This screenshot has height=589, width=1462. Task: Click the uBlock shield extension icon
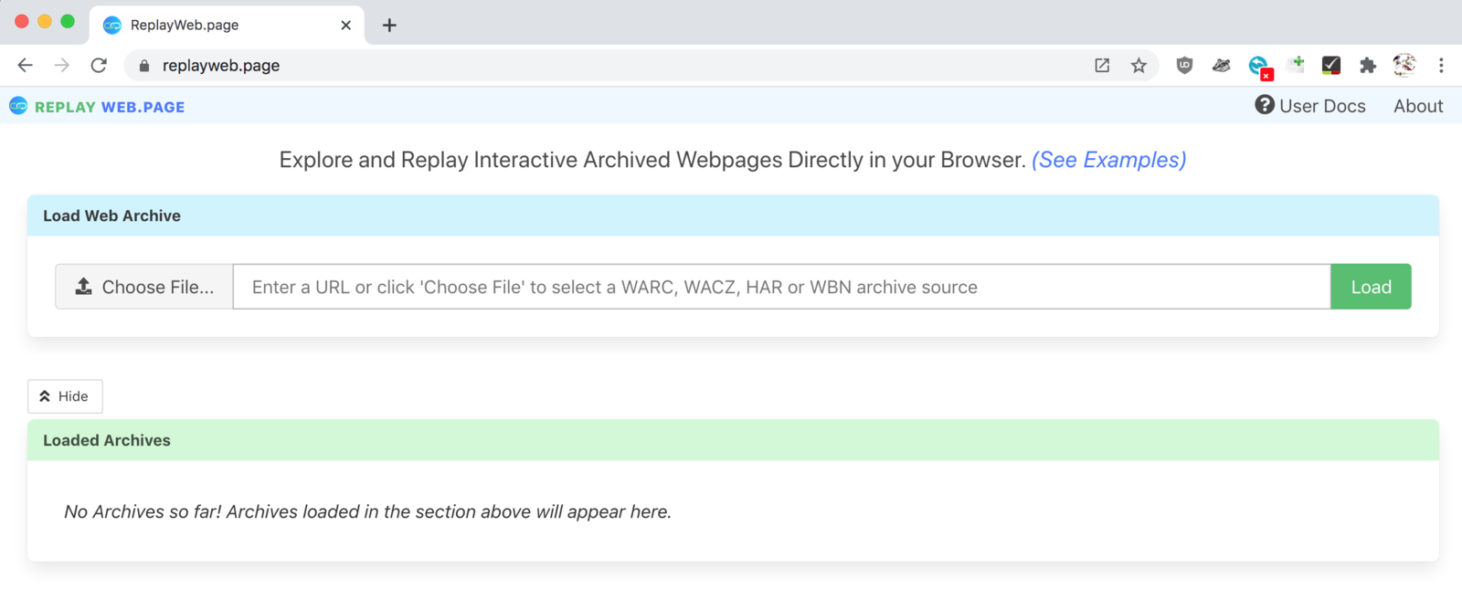click(1184, 65)
